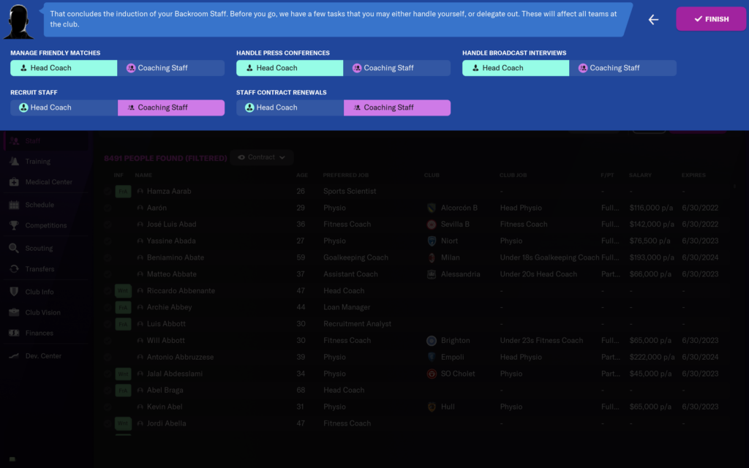
Task: Open Competitions via the trophy icon
Action: (14, 226)
